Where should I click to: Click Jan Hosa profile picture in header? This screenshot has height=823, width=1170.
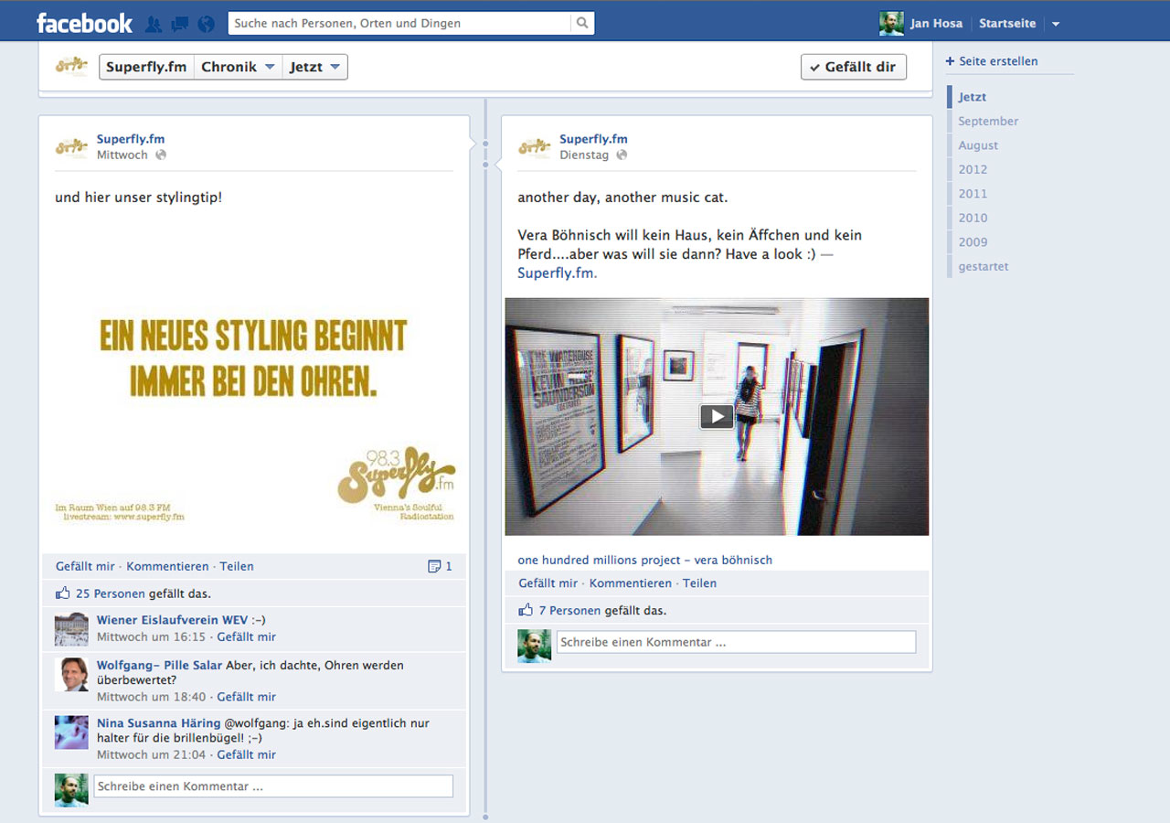891,24
